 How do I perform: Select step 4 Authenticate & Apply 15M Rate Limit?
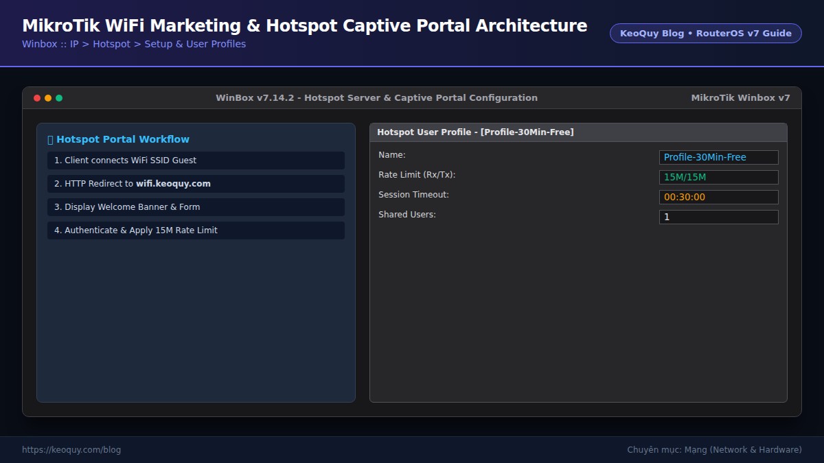click(196, 230)
